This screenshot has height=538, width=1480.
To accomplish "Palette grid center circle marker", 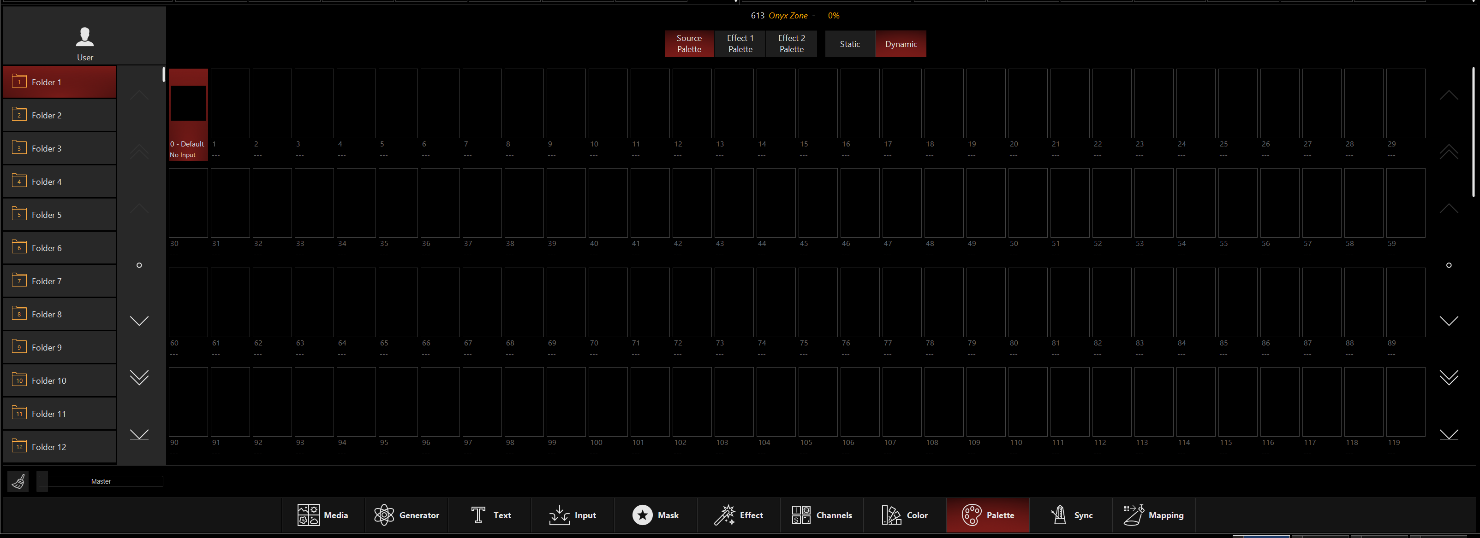I will tap(1449, 265).
